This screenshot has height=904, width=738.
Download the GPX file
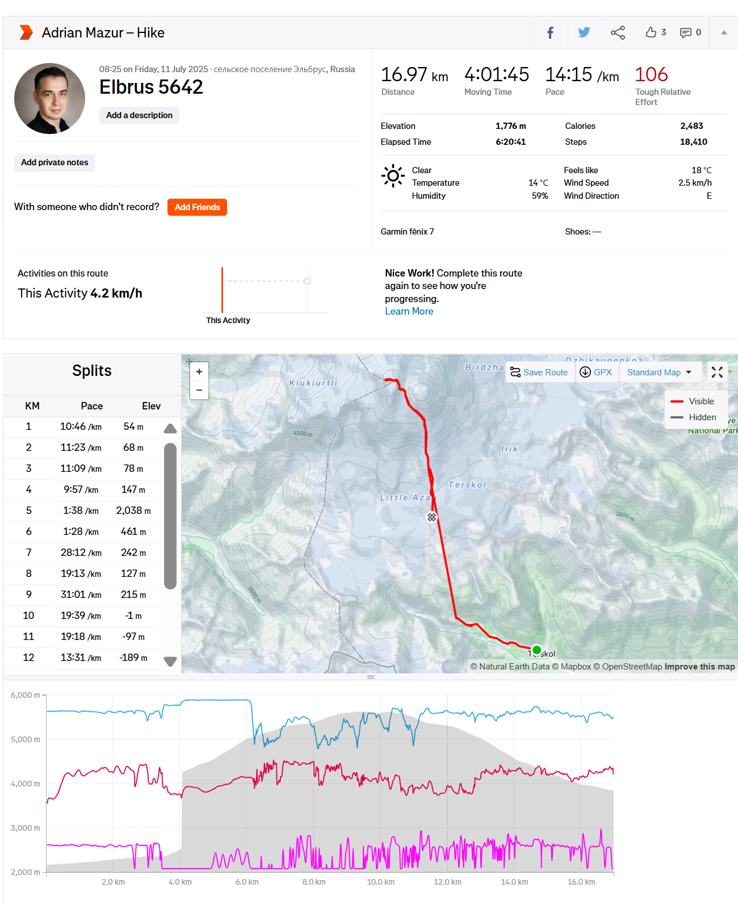tap(596, 373)
